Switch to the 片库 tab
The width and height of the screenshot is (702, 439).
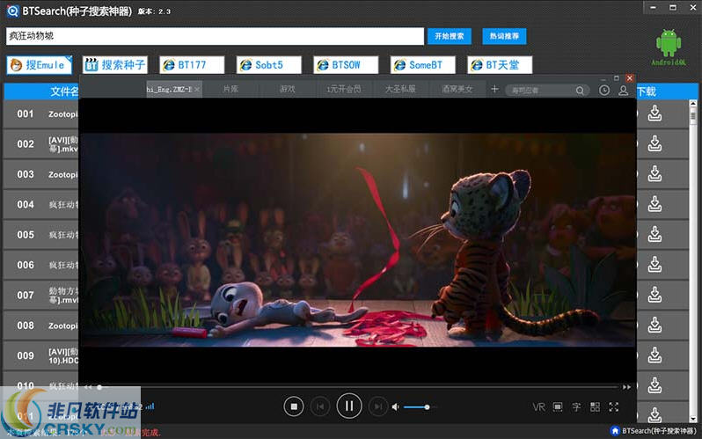[230, 89]
